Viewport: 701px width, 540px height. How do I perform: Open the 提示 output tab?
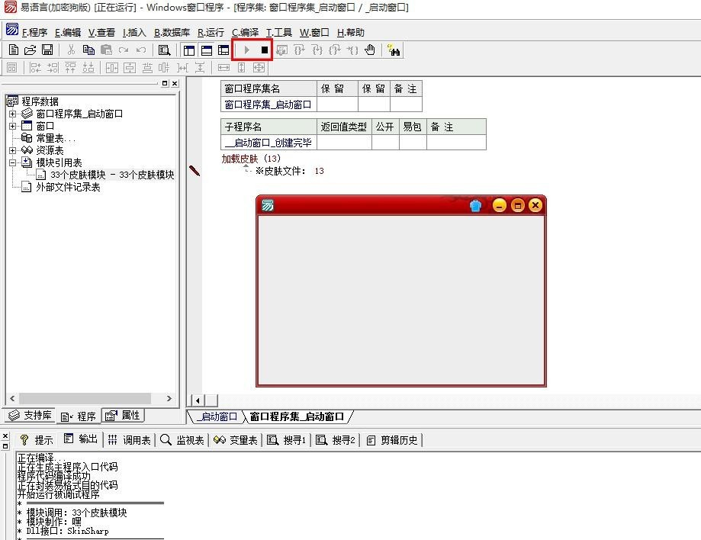click(x=37, y=440)
